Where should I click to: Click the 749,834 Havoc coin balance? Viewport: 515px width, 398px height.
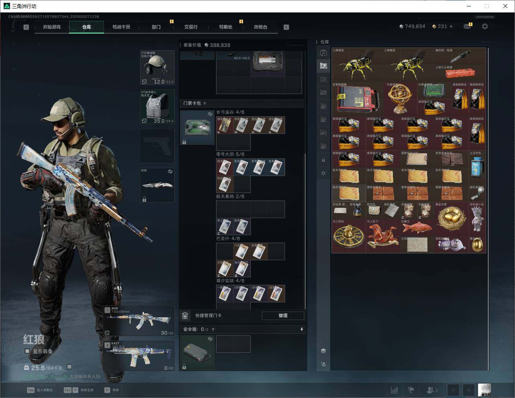[412, 26]
